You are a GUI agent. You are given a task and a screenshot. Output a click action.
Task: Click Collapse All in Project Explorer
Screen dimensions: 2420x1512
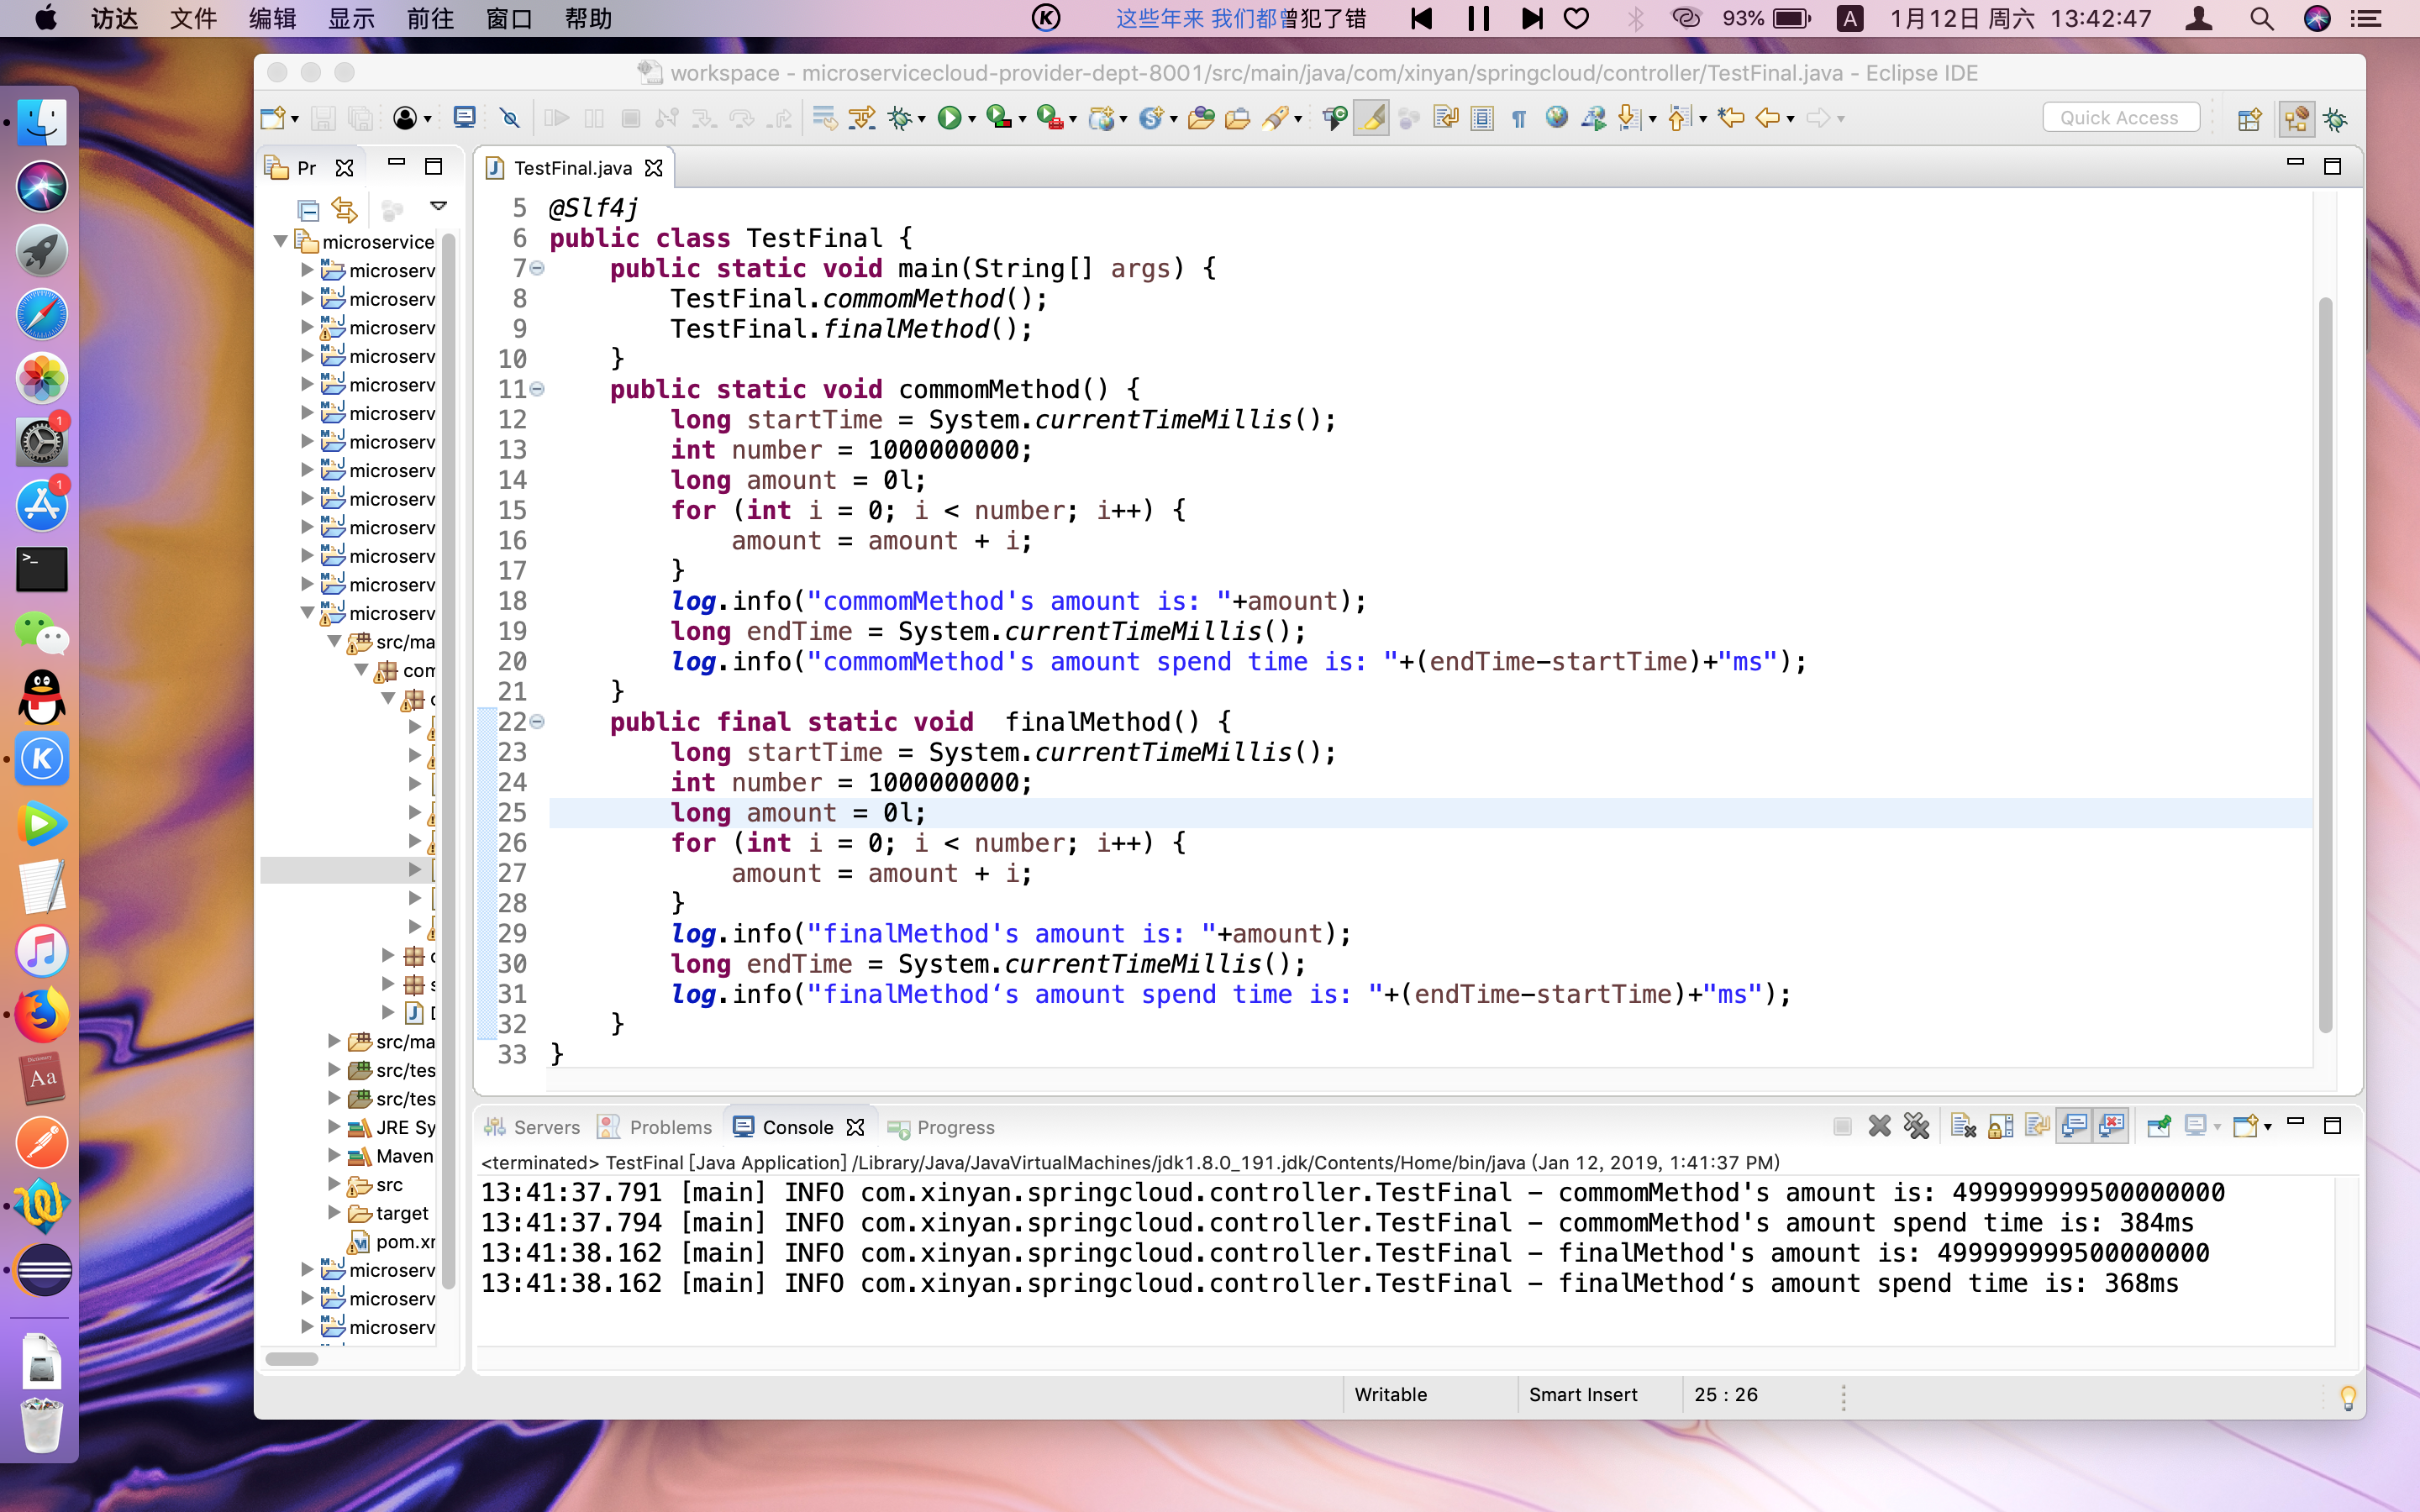[309, 210]
